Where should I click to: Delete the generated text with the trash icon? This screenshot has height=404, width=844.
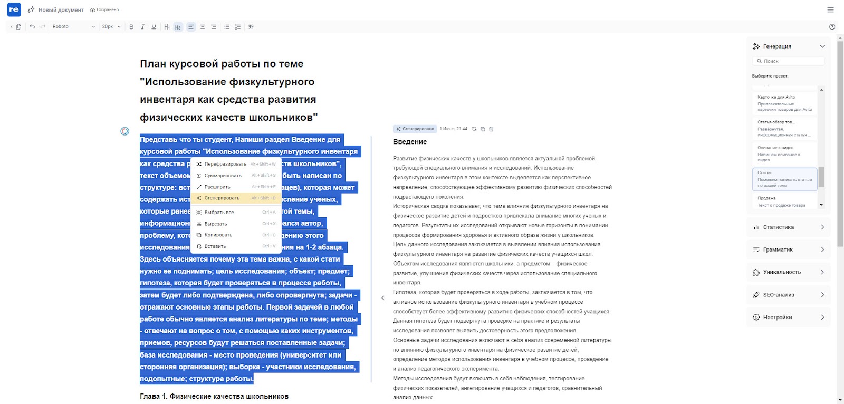tap(491, 129)
